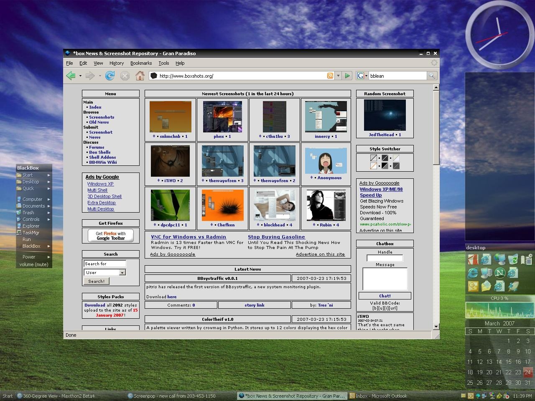Screen dimensions: 535x401
Task: Open the Tools menu
Action: 164,63
